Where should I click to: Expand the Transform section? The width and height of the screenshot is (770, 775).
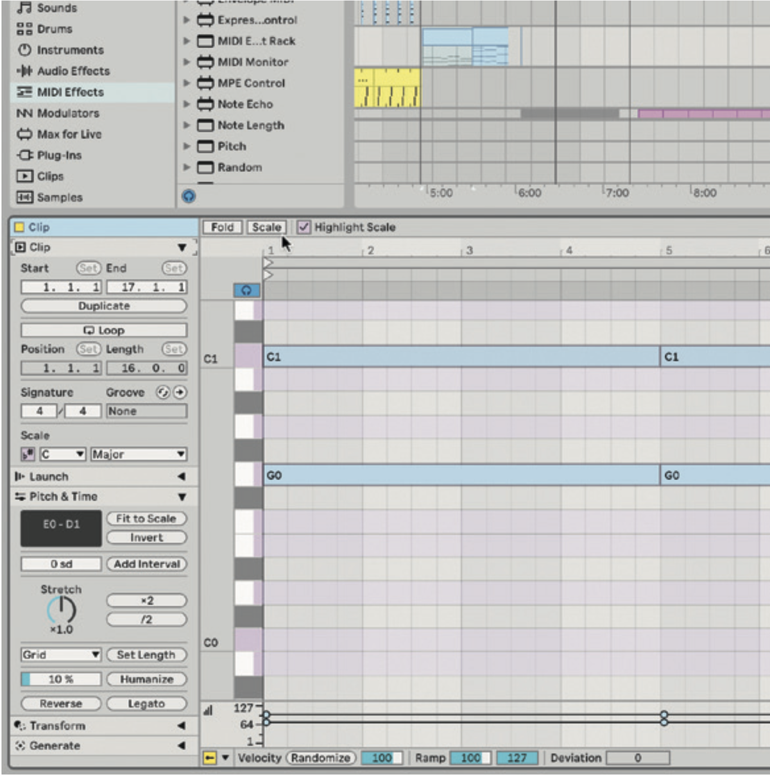(58, 726)
